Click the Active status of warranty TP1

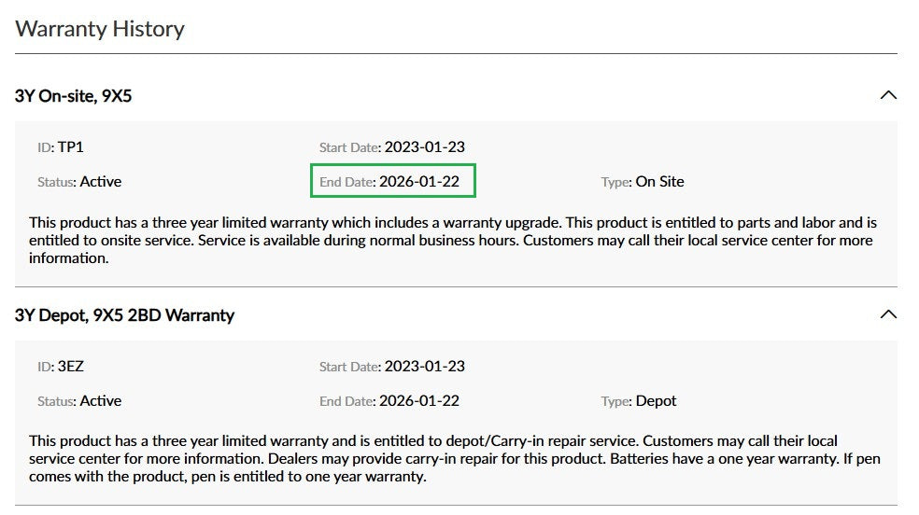101,182
